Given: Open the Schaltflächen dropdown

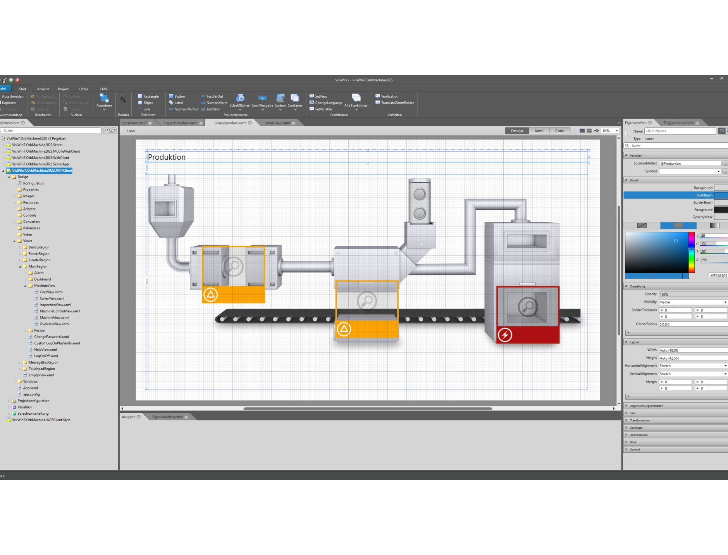Looking at the screenshot, I should [240, 103].
